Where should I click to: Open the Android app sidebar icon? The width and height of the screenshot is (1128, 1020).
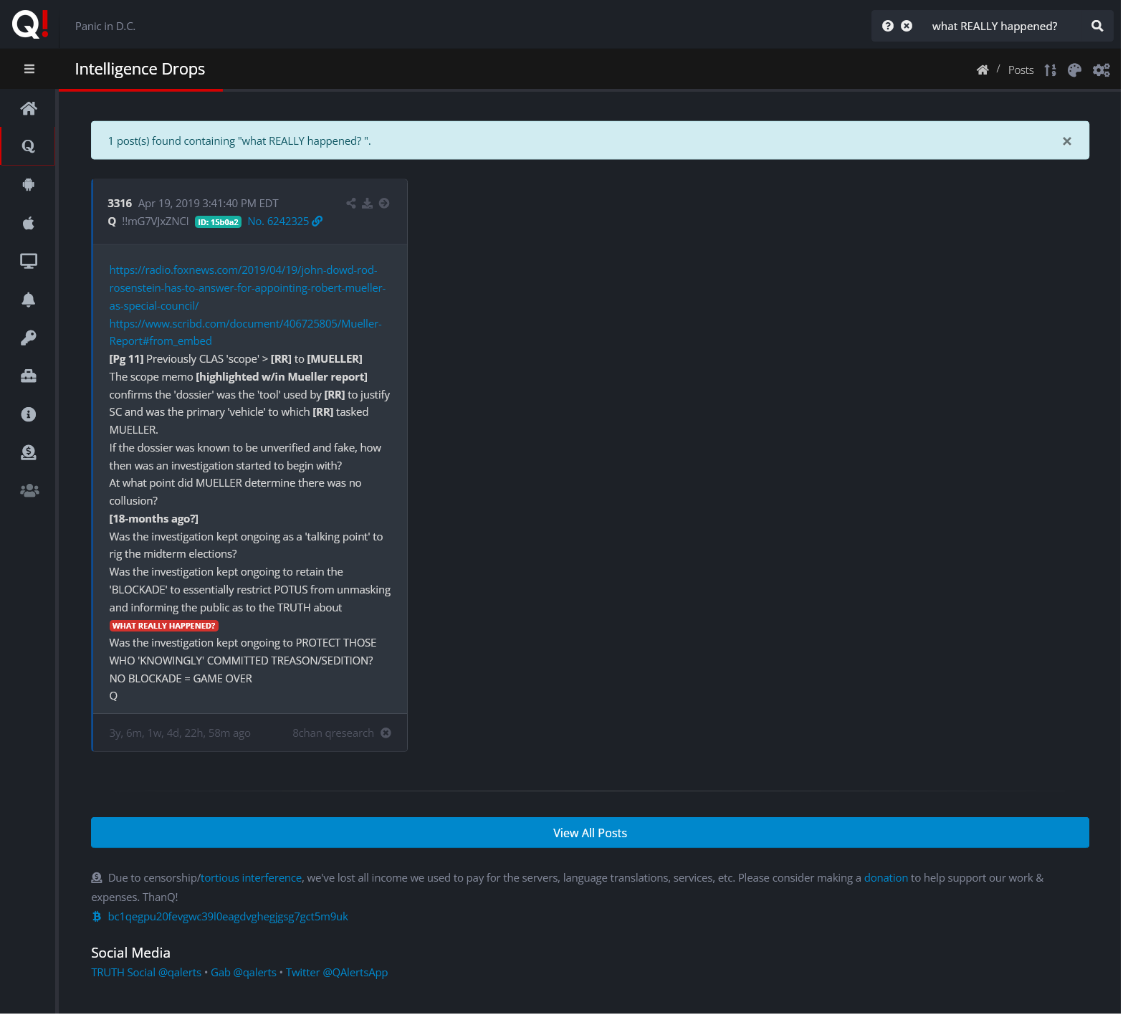pyautogui.click(x=29, y=184)
